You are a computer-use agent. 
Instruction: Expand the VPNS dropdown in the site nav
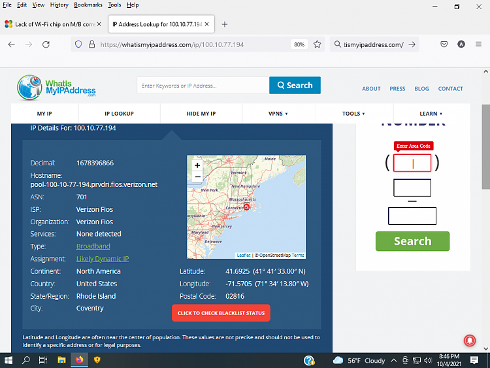[278, 114]
